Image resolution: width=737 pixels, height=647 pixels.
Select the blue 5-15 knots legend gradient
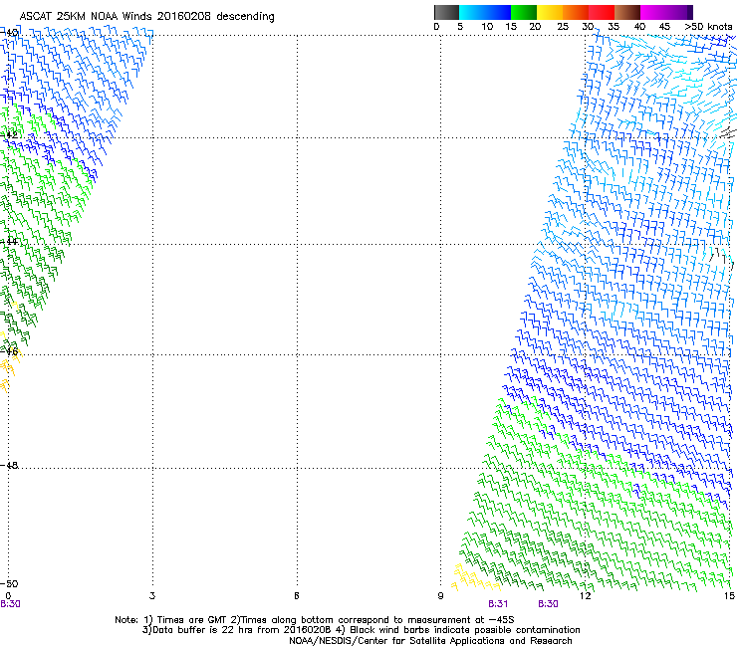pos(485,12)
